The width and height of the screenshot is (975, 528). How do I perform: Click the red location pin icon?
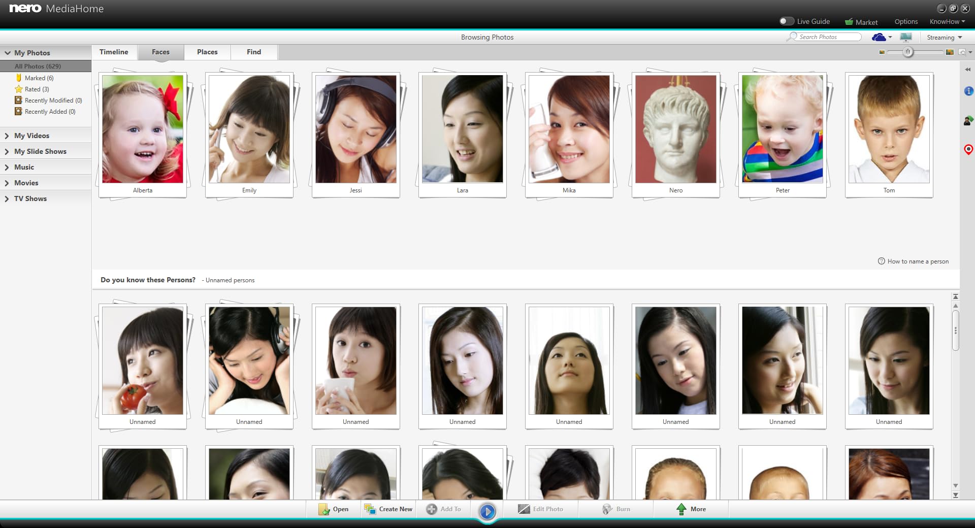[968, 150]
